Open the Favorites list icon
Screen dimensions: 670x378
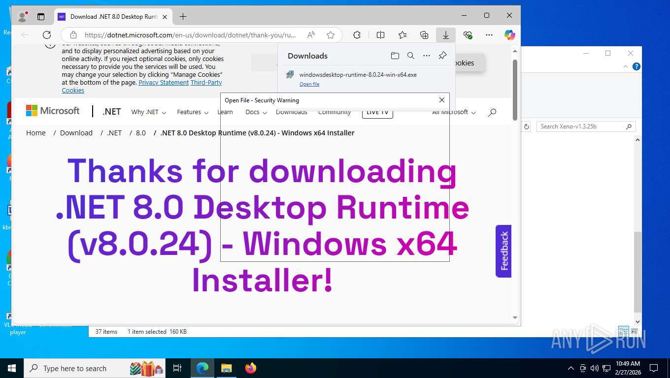(x=402, y=35)
